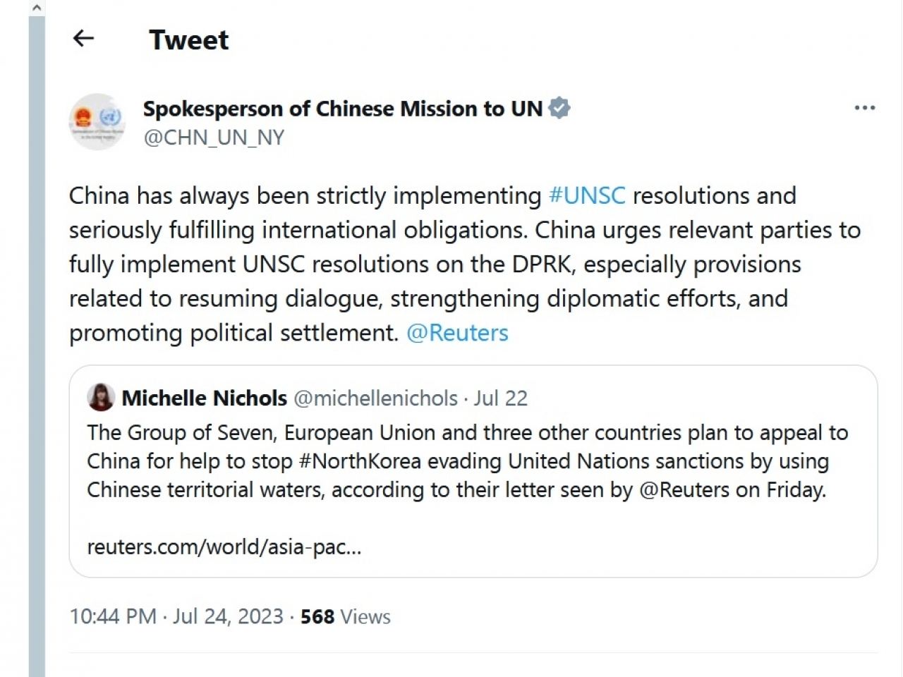This screenshot has height=677, width=903.
Task: Open the reuters.com/world/asia-pac… link
Action: click(x=224, y=547)
